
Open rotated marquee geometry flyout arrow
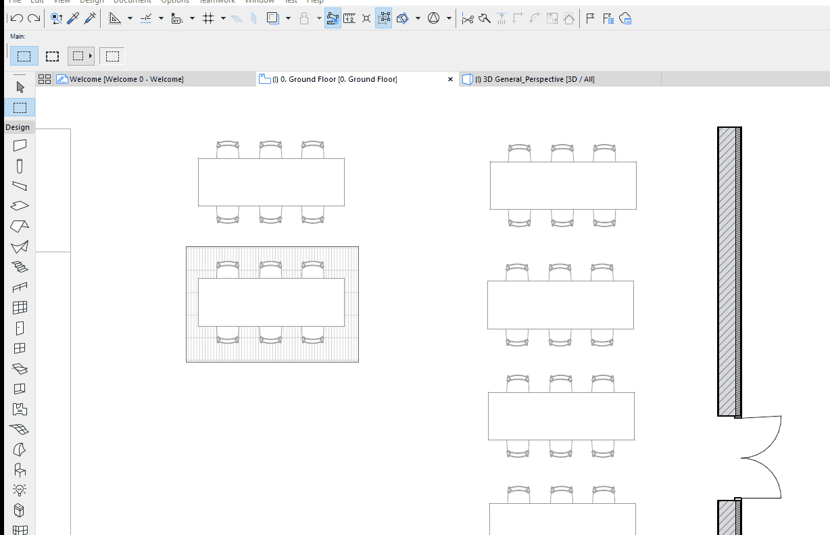(91, 56)
